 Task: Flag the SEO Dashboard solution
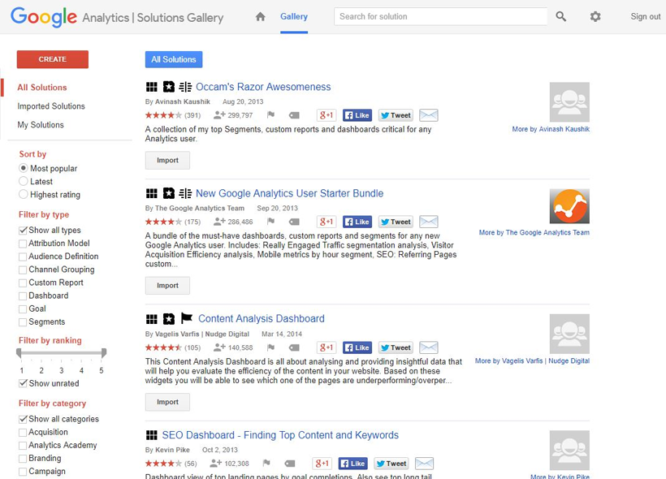click(266, 463)
